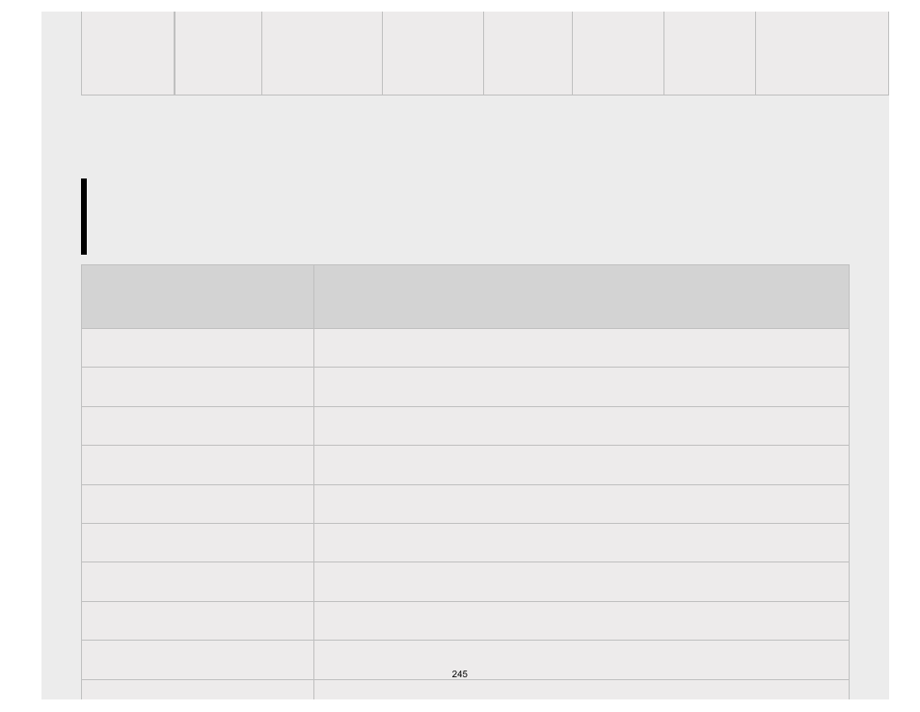Click the first cell in the top table
The image size is (920, 712).
[128, 53]
